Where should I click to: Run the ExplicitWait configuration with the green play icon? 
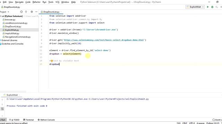208,7
